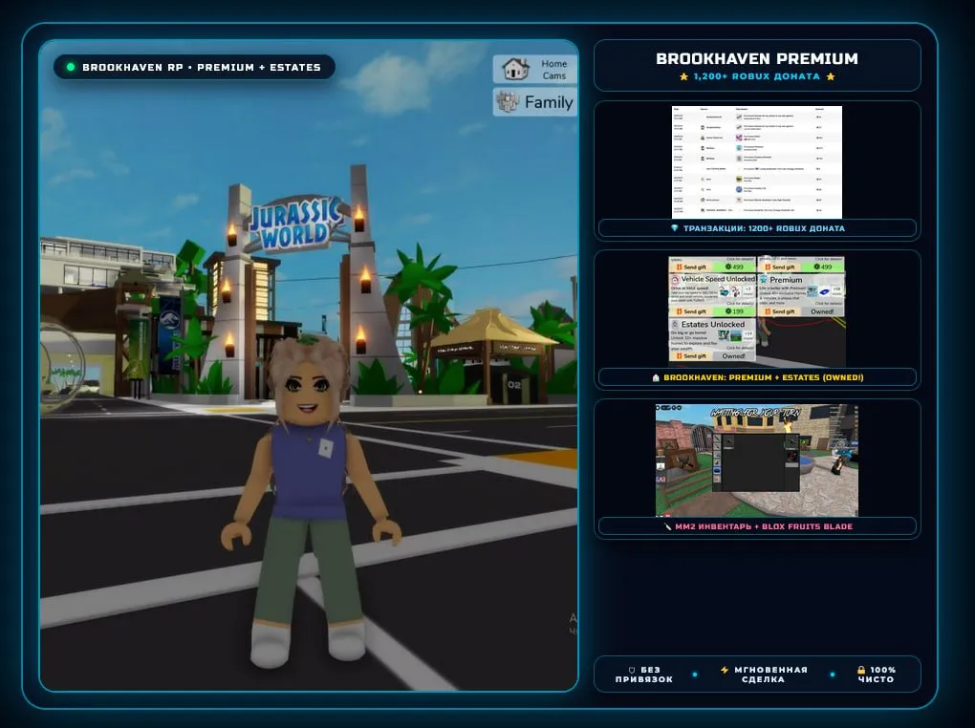Open the MM2 inventory game thumbnail
Screen dimensions: 975x728
click(x=757, y=460)
